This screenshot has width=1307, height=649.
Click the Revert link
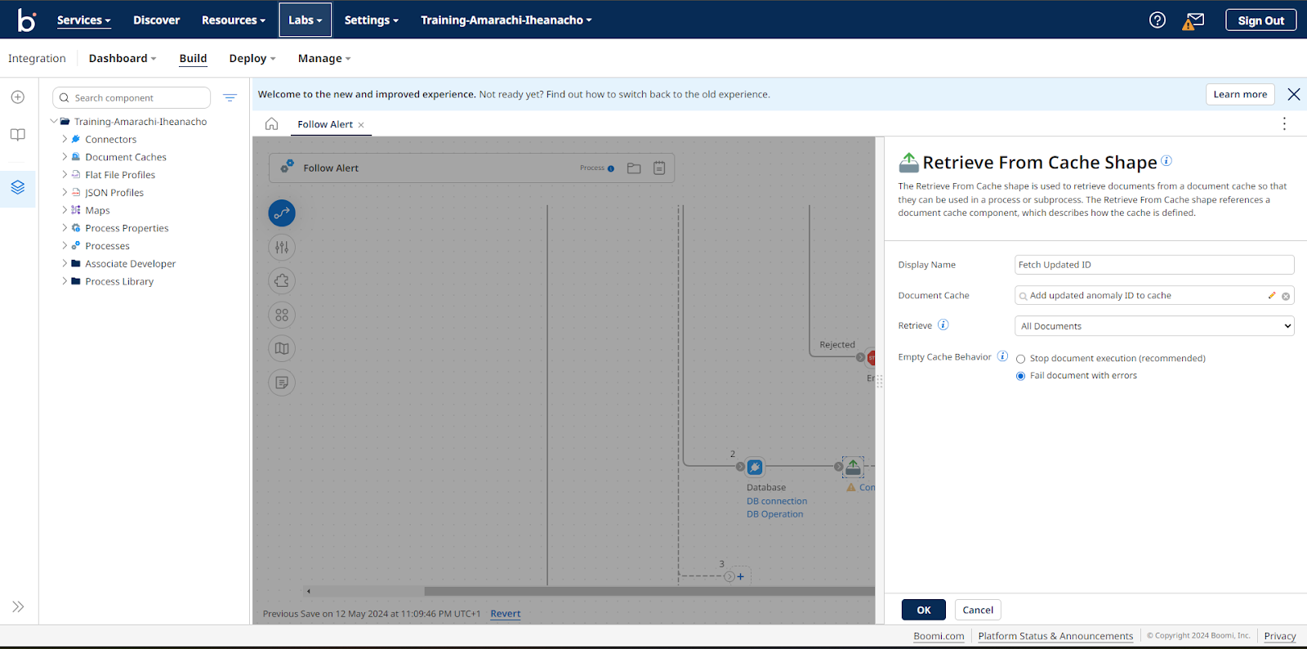click(506, 614)
